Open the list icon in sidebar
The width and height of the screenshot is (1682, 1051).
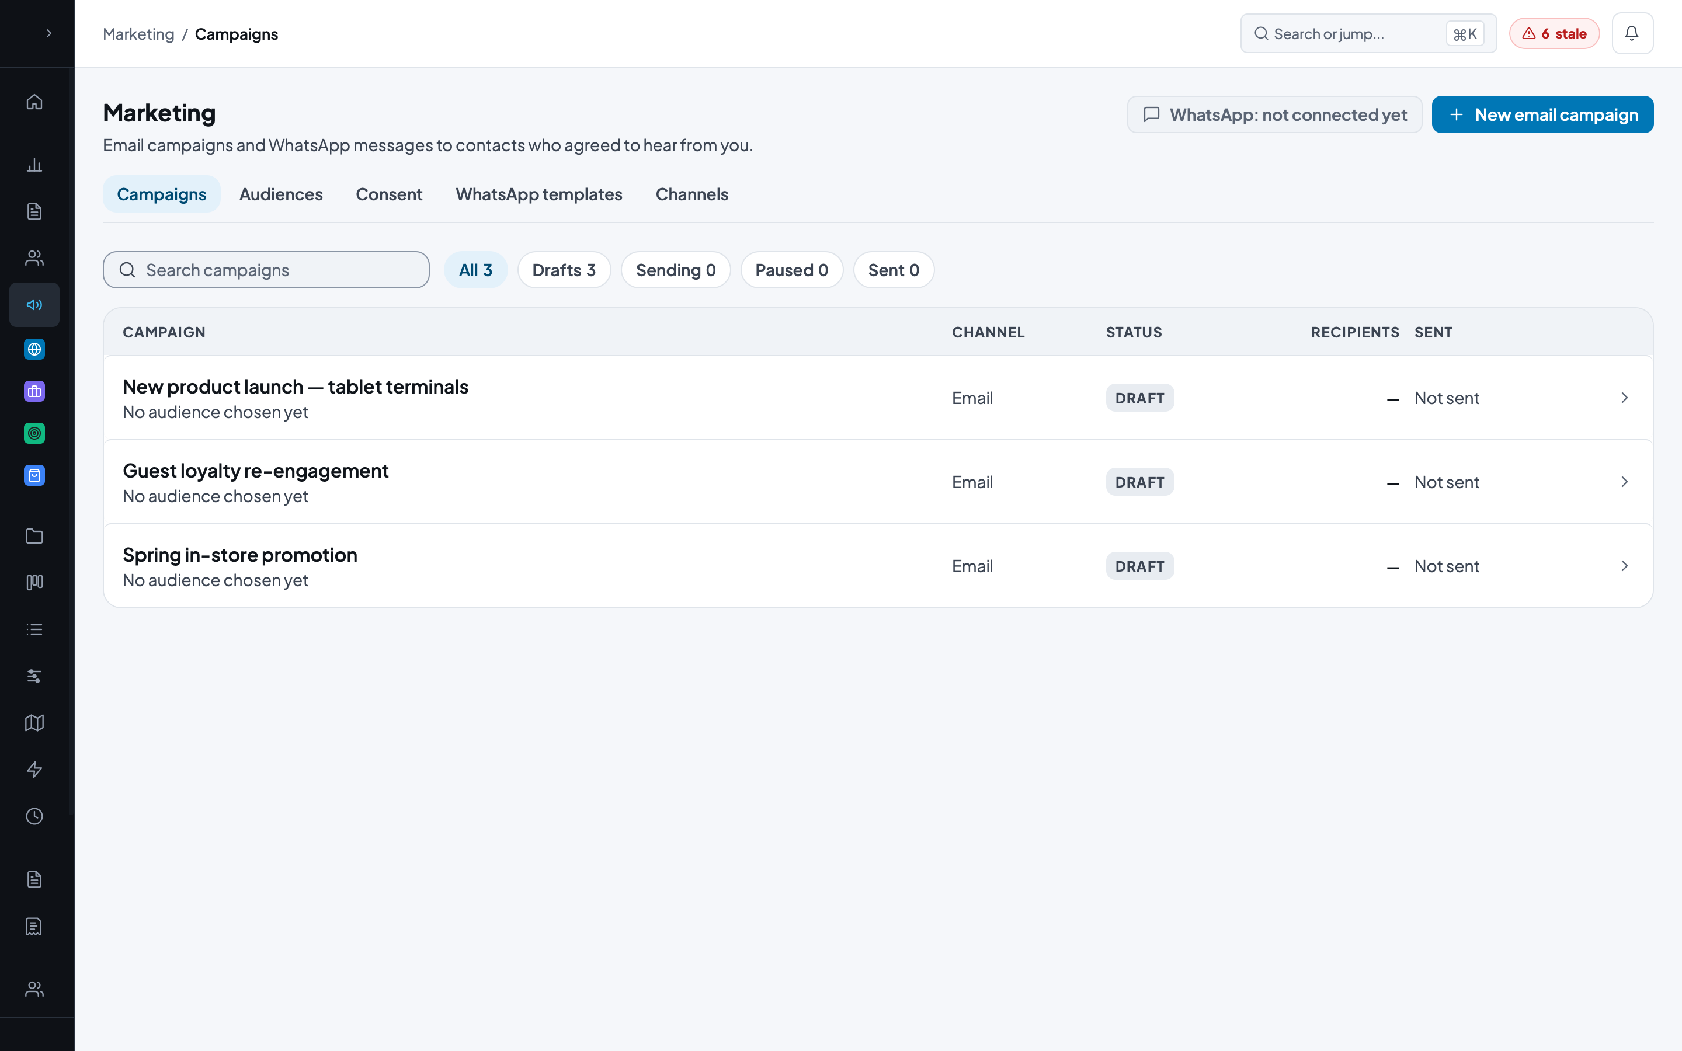coord(34,629)
